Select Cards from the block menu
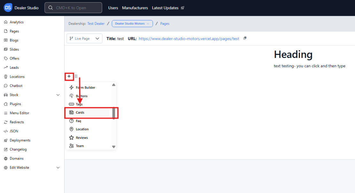355x193 pixels. [80, 112]
